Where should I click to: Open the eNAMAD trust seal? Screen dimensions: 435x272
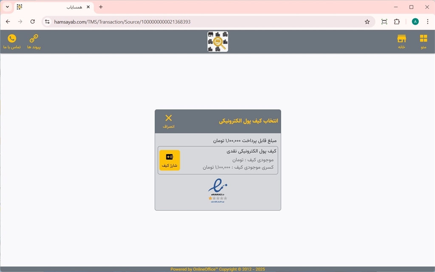(x=217, y=191)
